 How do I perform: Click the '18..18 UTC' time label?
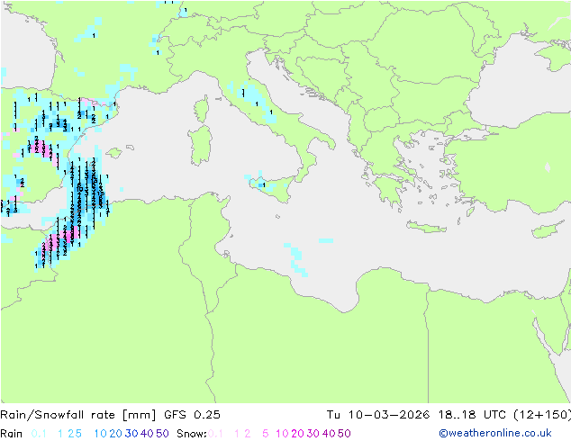(x=472, y=415)
